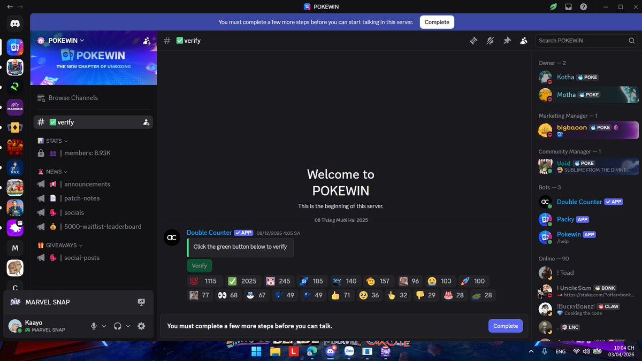Image resolution: width=642 pixels, height=361 pixels.
Task: Toggle the 100 emoji reaction with 1115
Action: [203, 281]
